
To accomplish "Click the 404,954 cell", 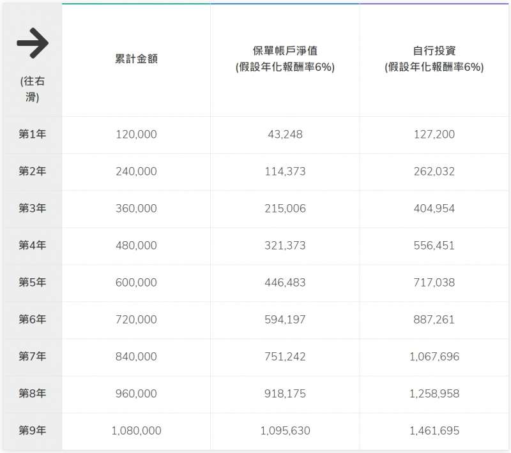I will [434, 209].
